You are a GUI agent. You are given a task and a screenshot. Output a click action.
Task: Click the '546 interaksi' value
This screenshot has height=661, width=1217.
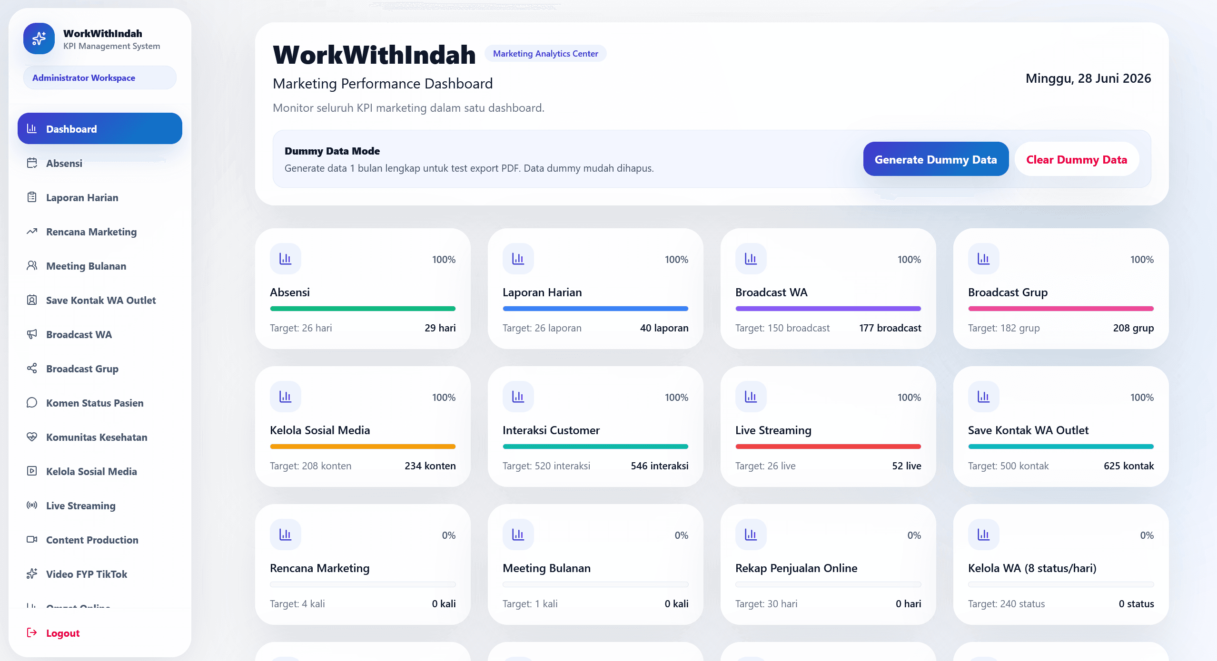[660, 466]
